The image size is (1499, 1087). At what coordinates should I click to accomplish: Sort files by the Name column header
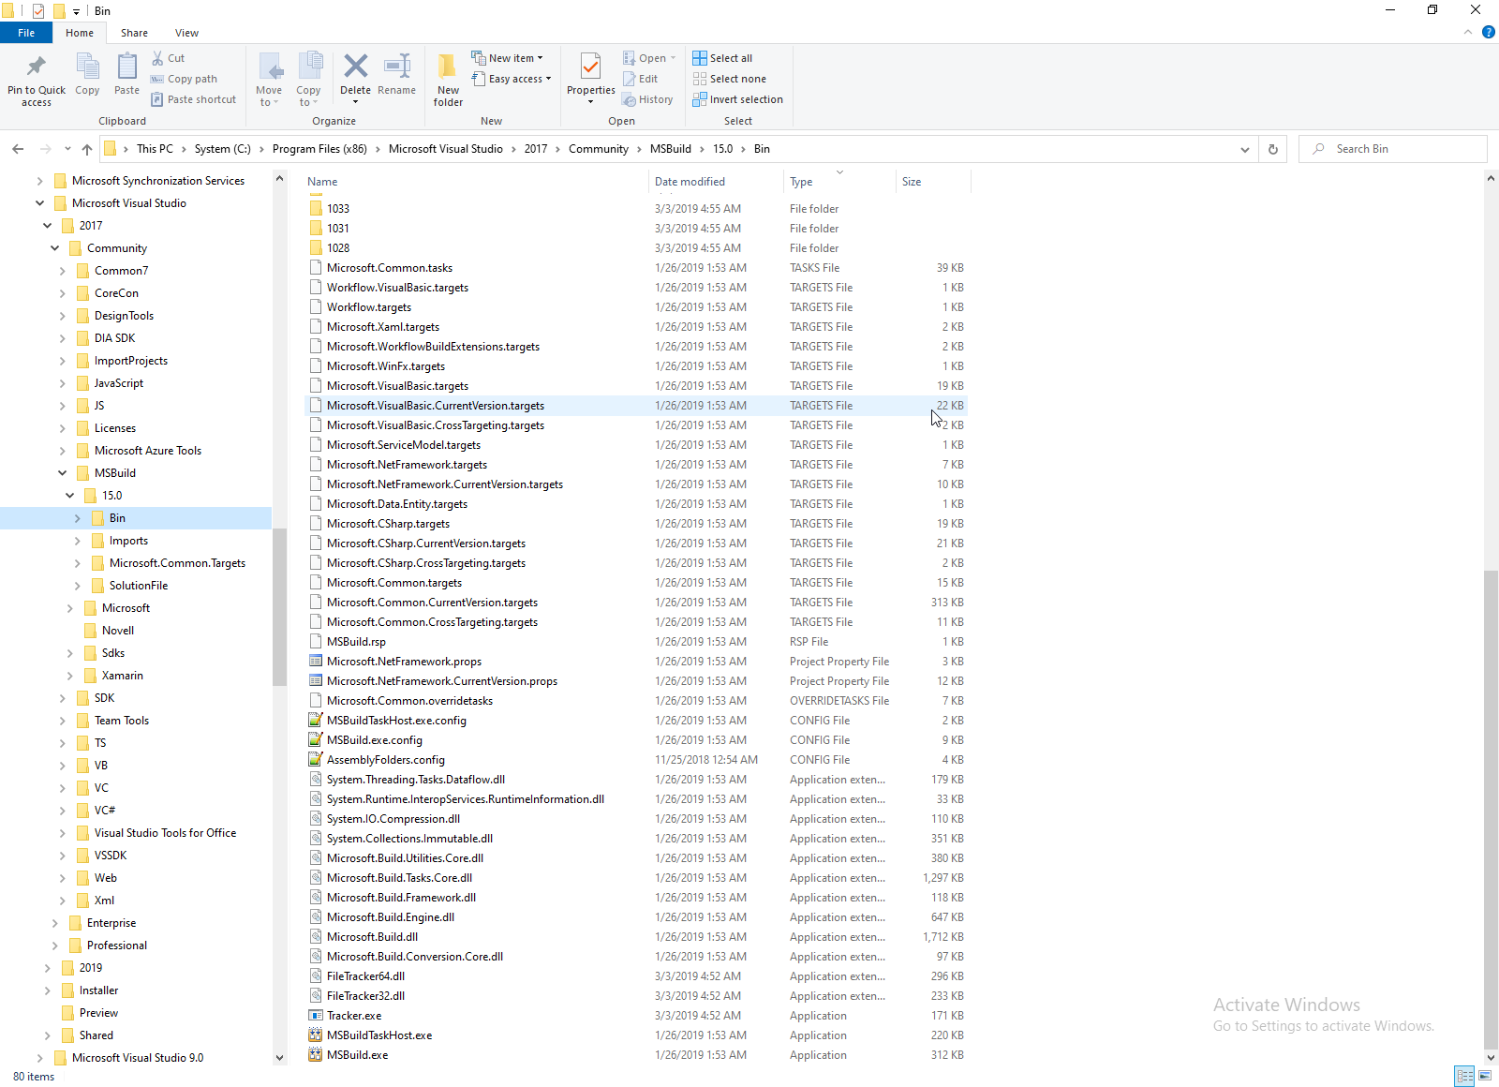(x=475, y=182)
